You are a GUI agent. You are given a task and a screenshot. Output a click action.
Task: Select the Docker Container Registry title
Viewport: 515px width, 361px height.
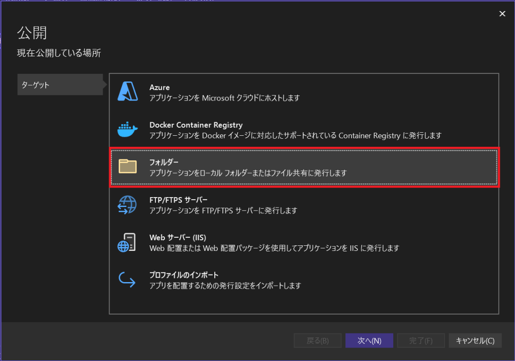pyautogui.click(x=196, y=125)
